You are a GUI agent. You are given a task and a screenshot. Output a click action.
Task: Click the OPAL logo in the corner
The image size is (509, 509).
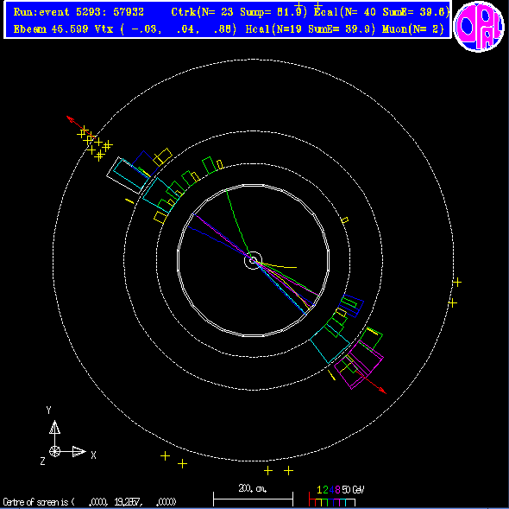point(479,26)
